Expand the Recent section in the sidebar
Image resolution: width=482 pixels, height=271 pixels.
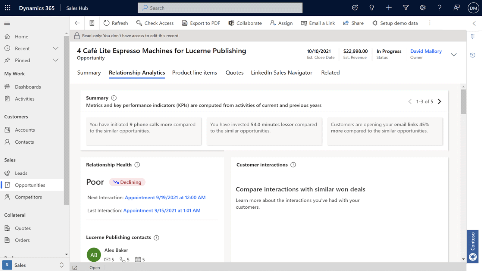pos(56,48)
